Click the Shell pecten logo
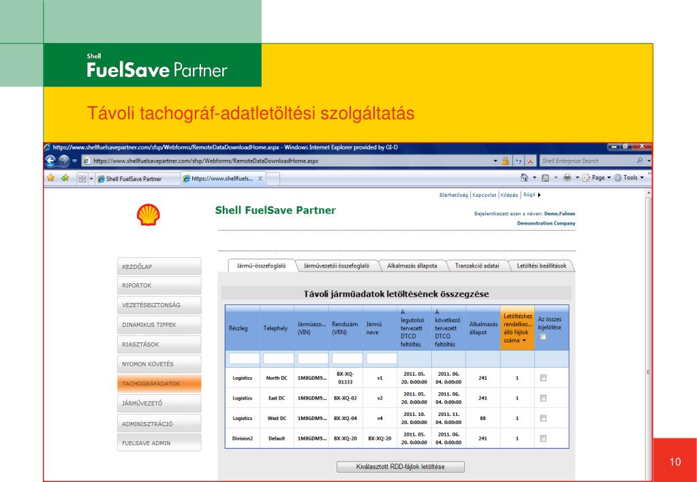The width and height of the screenshot is (697, 482). tap(148, 214)
